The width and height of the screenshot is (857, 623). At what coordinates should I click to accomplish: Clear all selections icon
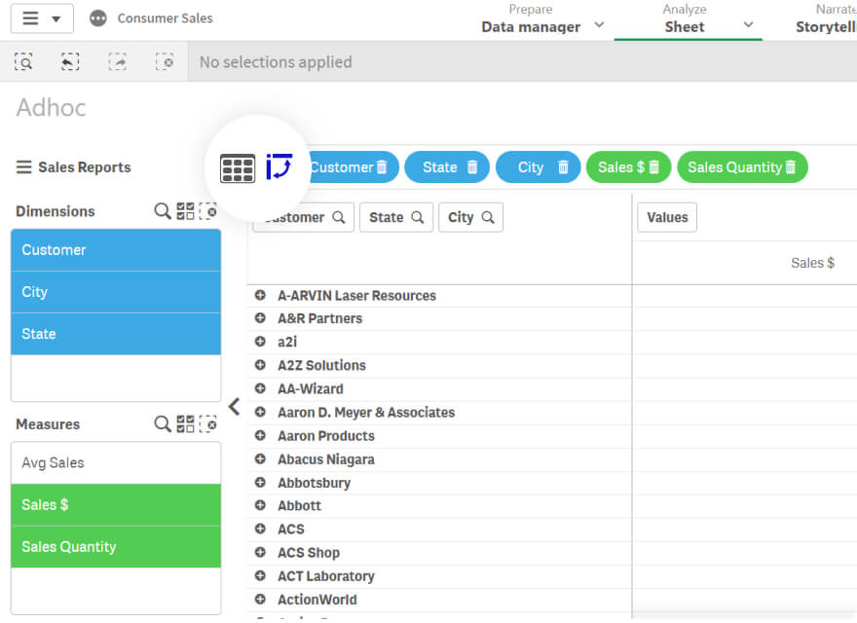pos(165,61)
